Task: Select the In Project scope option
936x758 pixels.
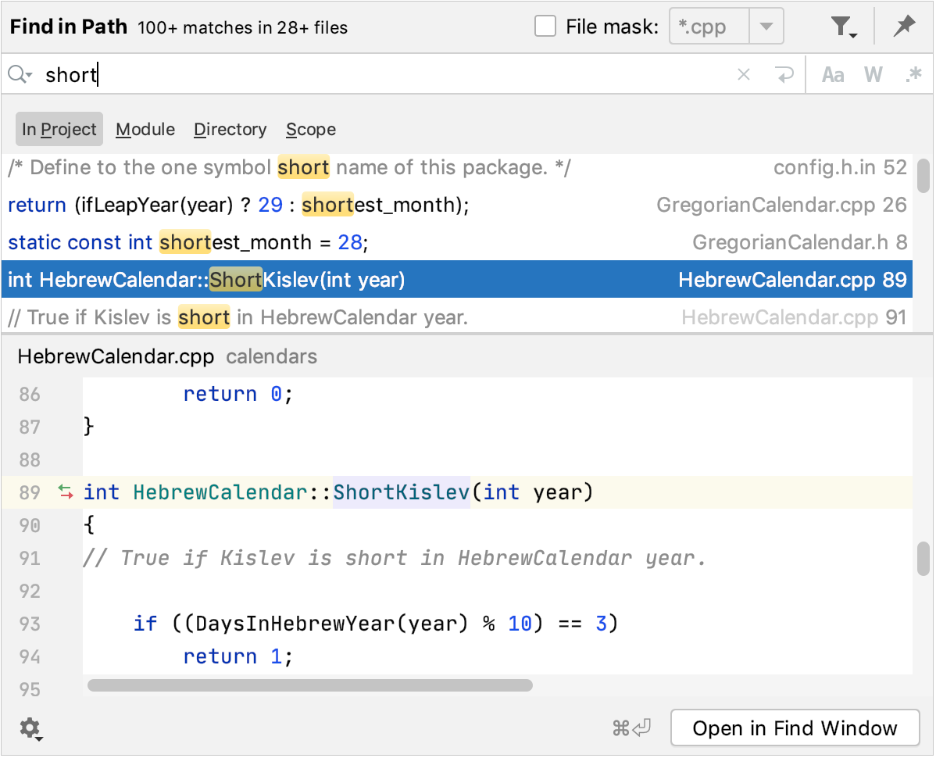Action: [59, 129]
